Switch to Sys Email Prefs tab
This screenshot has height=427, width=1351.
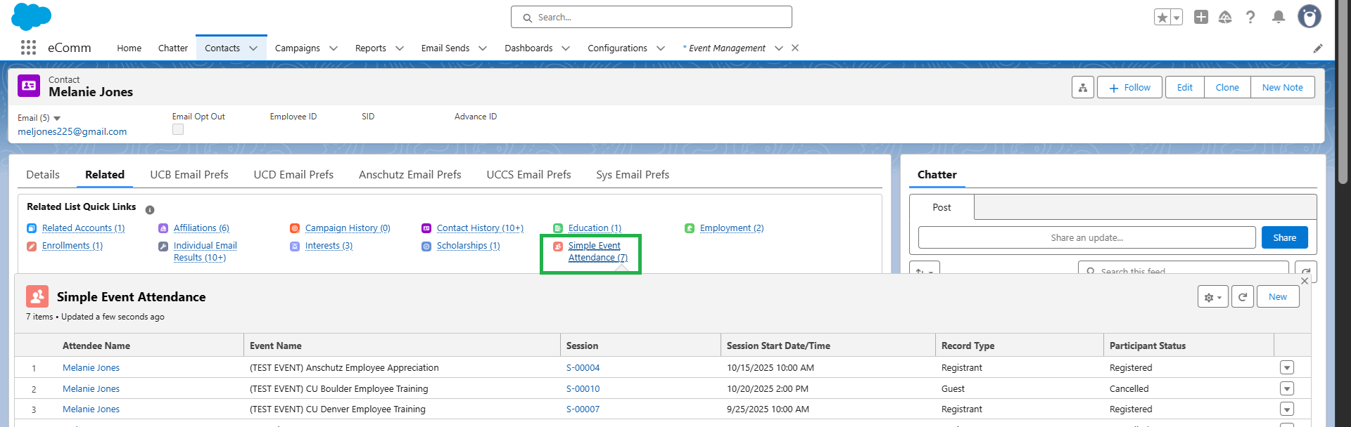pos(633,174)
